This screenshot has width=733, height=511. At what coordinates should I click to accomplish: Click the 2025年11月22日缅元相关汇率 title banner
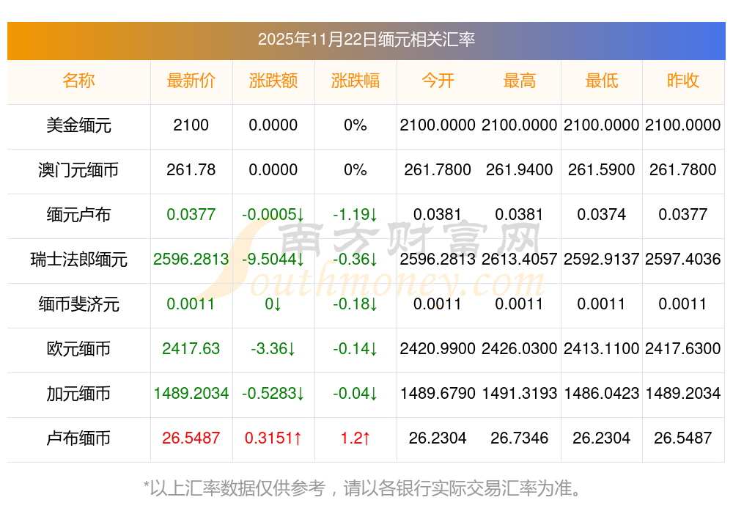pos(366,39)
